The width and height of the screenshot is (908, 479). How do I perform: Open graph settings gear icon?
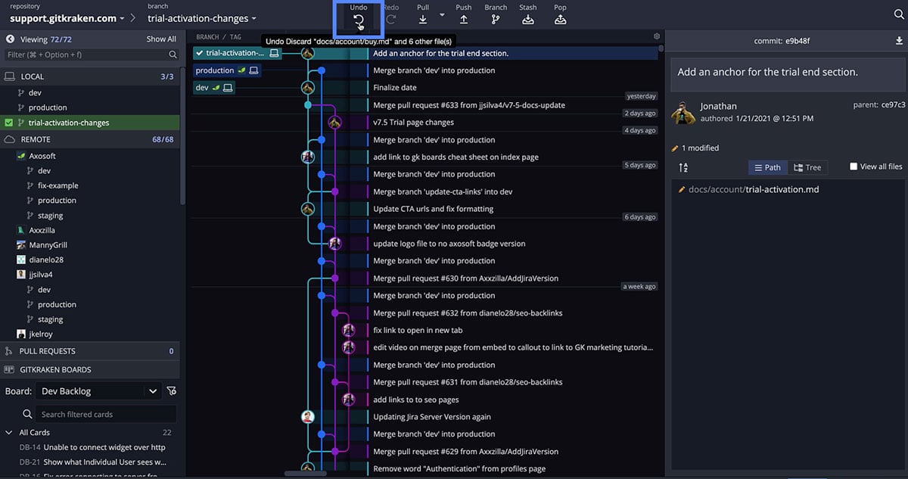(657, 36)
